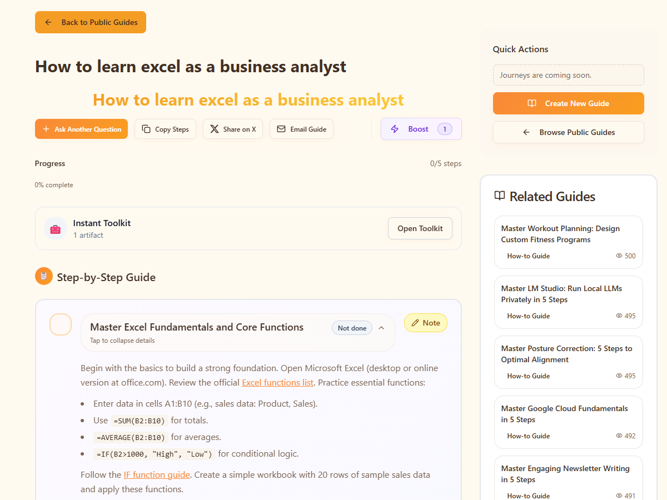Click the envelope icon on Email Guide

281,129
